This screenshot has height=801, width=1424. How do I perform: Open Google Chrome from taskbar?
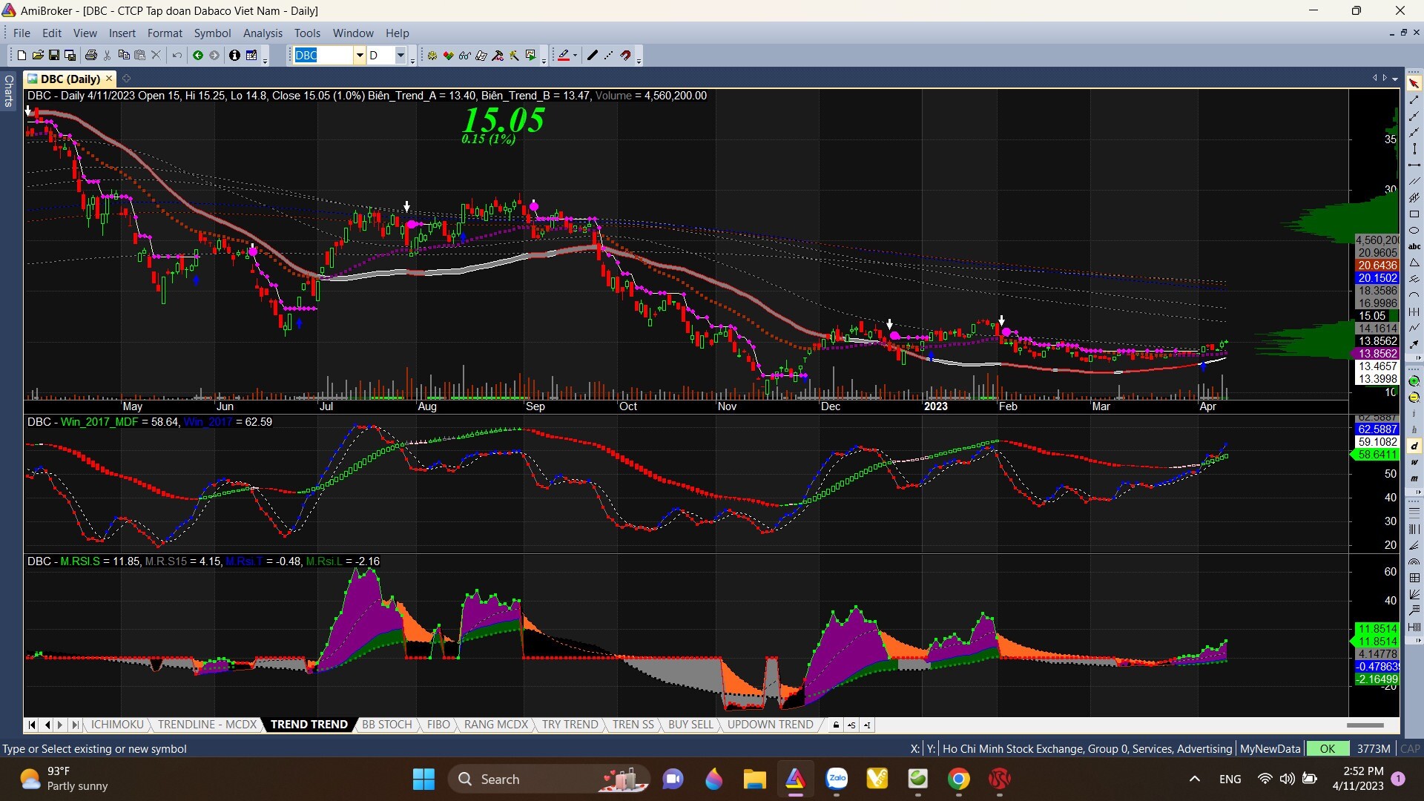click(x=958, y=779)
